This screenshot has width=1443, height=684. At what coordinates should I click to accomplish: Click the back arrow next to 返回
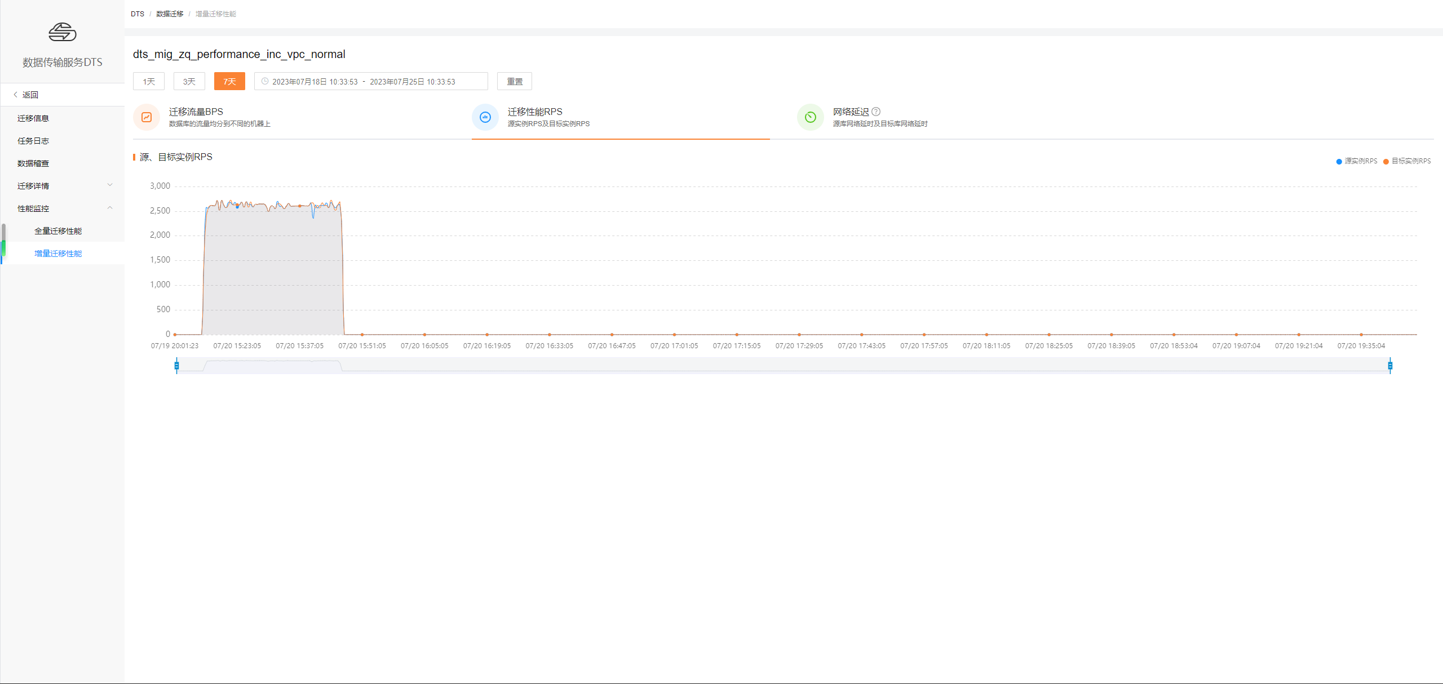point(15,95)
